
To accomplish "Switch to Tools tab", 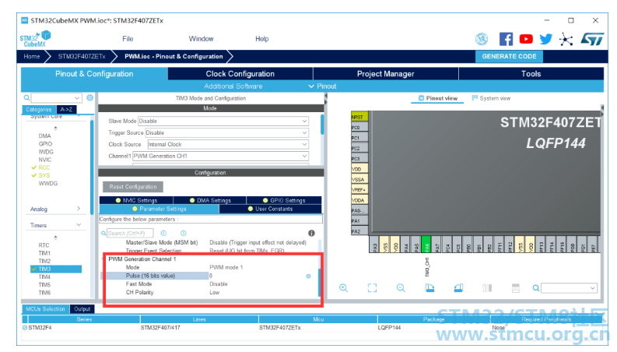I will click(x=531, y=74).
